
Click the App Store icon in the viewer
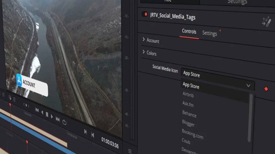click(x=19, y=80)
